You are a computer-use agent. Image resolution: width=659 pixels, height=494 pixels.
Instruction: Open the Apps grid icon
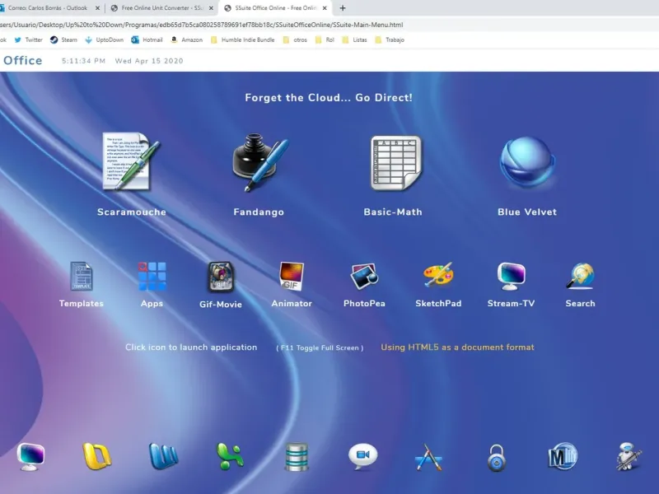152,276
